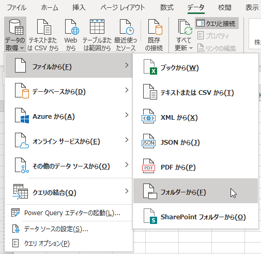Switch to the ホーム tab

[50, 8]
